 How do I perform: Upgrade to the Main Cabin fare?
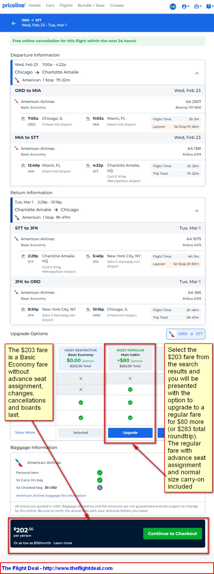[130, 433]
